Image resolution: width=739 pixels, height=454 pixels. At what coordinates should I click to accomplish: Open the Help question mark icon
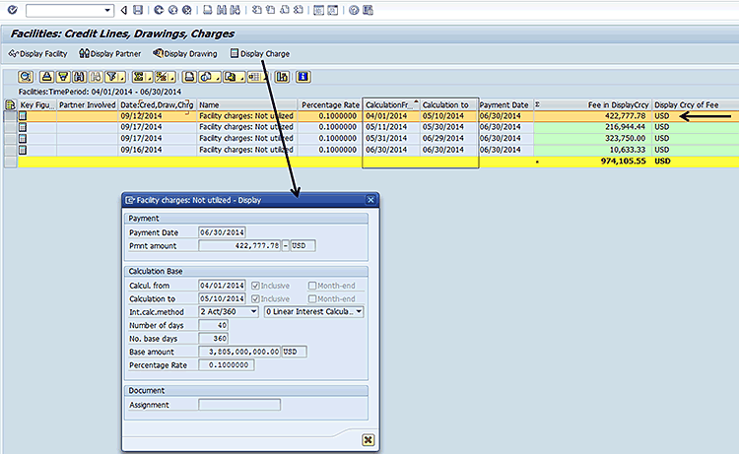pos(354,10)
